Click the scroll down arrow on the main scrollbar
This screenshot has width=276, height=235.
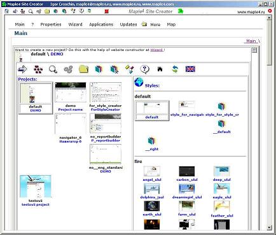click(x=269, y=227)
